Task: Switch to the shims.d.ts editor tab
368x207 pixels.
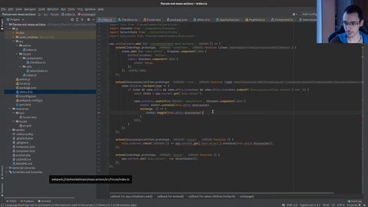Action: pos(202,20)
